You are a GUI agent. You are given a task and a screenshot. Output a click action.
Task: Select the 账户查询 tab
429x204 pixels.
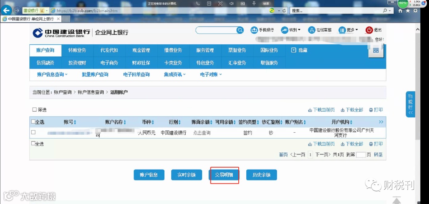point(45,50)
